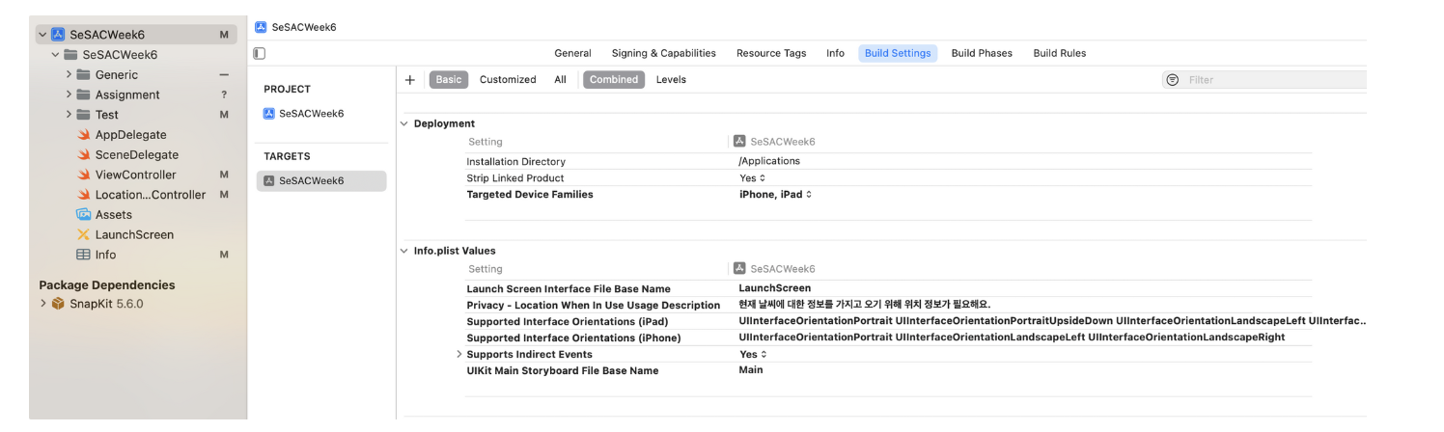Select the Build Settings tab

pos(898,53)
